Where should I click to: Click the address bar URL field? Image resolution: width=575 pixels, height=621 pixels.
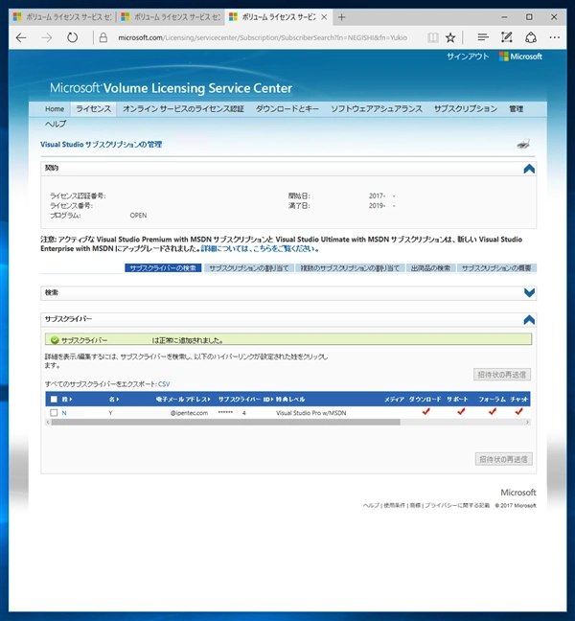click(x=263, y=38)
